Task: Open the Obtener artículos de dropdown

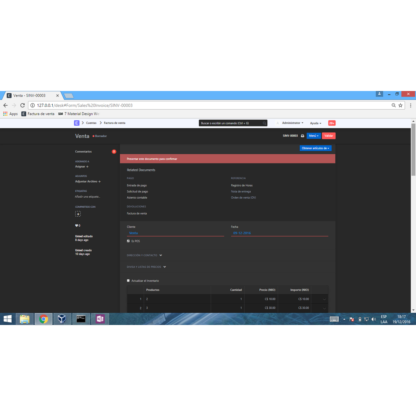Action: pos(315,148)
